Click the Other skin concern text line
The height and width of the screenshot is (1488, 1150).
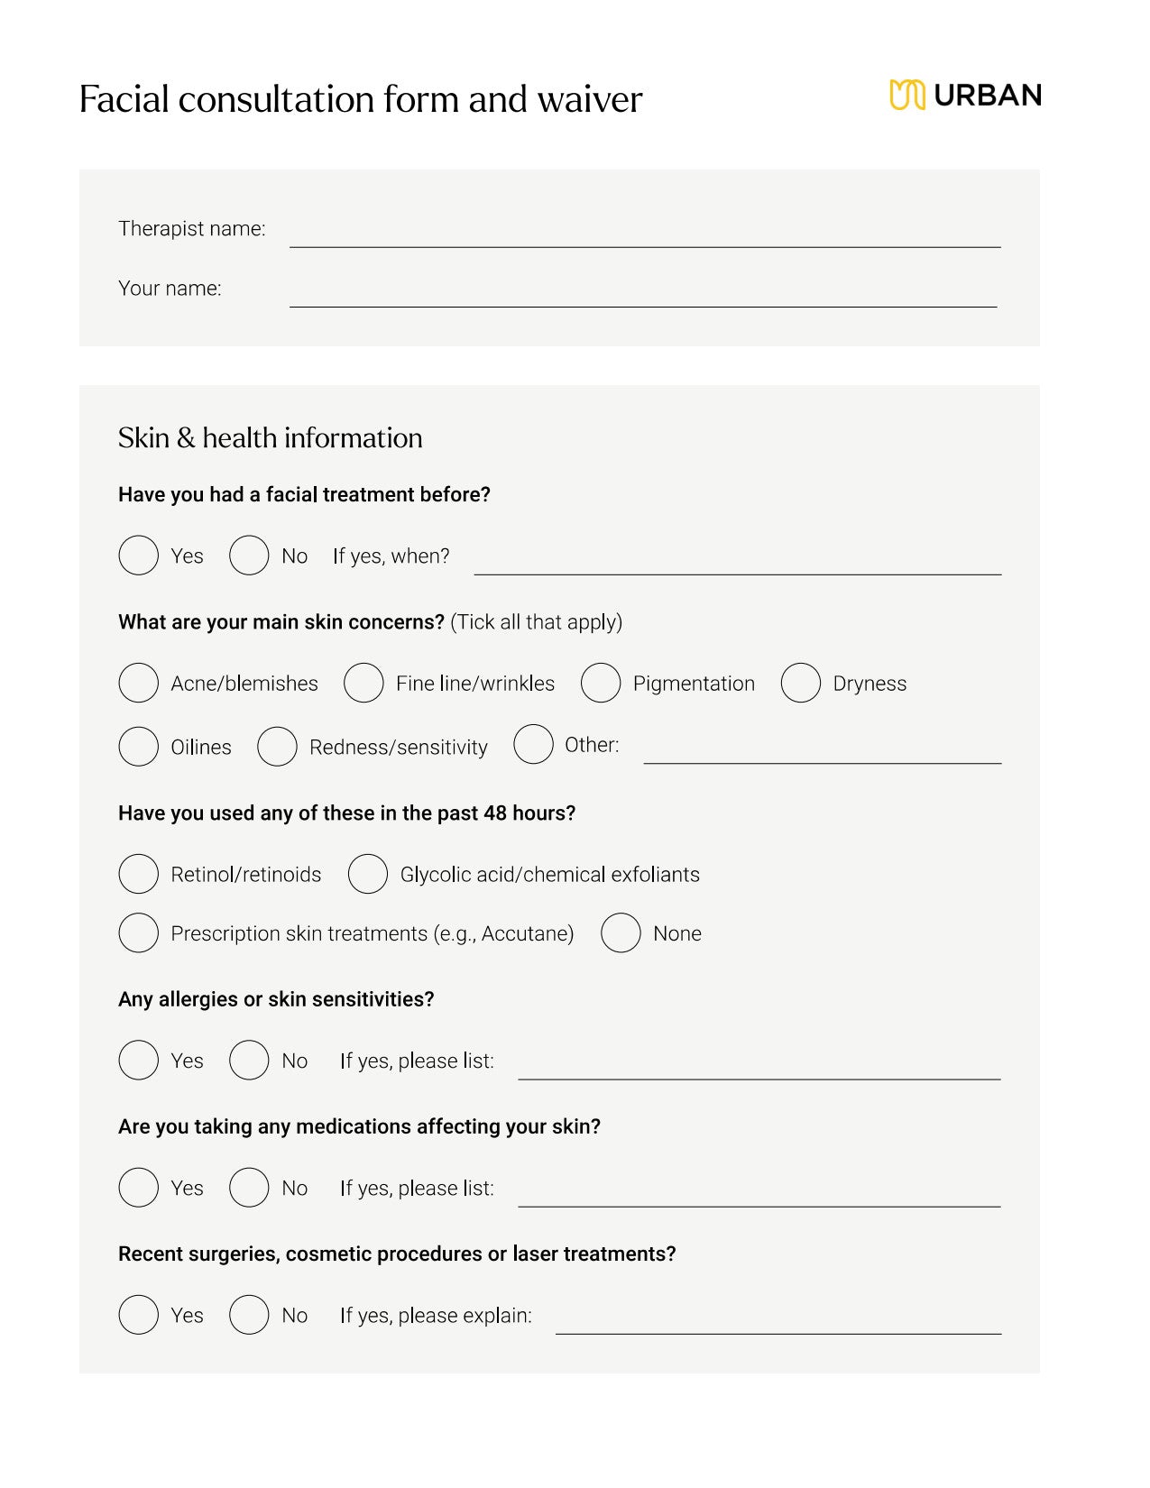tap(822, 749)
